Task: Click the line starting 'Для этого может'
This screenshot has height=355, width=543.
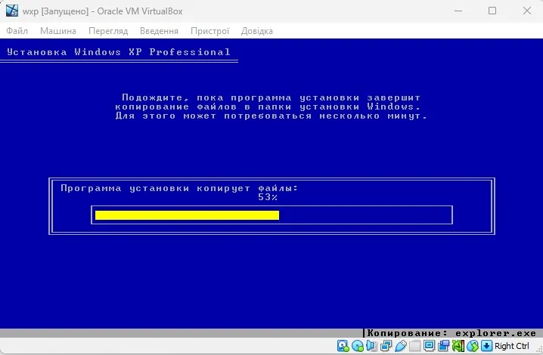Action: coord(271,116)
